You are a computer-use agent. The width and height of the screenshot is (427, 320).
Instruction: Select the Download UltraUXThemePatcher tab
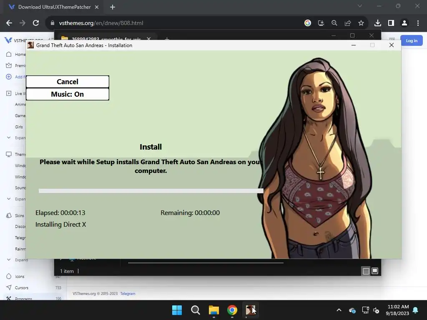click(54, 7)
